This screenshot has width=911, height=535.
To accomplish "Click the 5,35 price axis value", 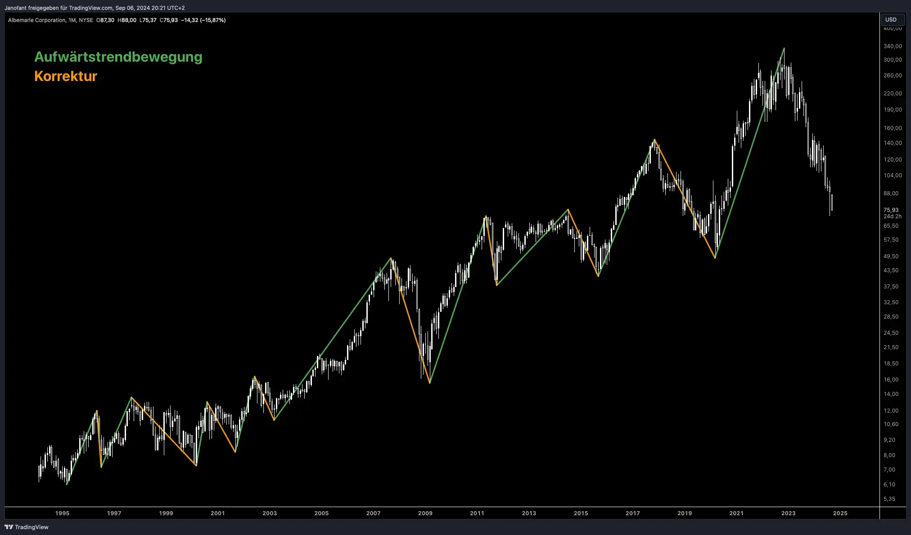I will point(889,499).
